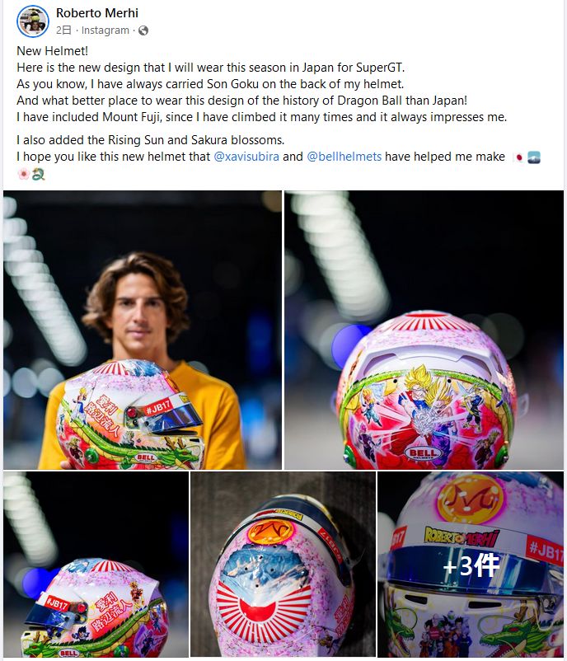This screenshot has width=567, height=661.
Task: Click the Instagram source label
Action: (x=105, y=30)
